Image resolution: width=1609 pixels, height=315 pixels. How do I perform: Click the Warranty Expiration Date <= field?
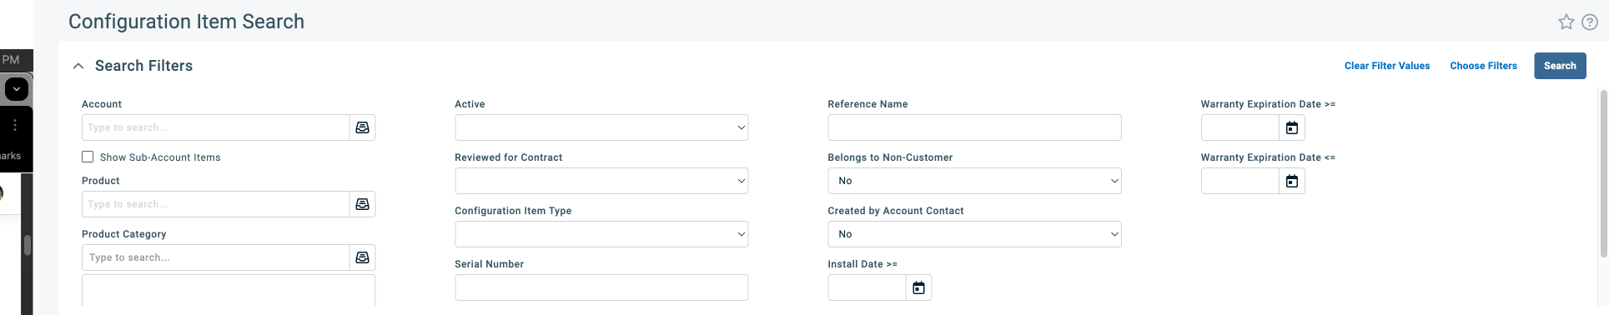click(x=1240, y=181)
